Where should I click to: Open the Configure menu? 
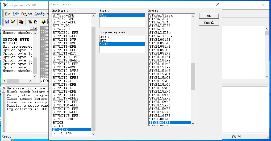pos(41,14)
